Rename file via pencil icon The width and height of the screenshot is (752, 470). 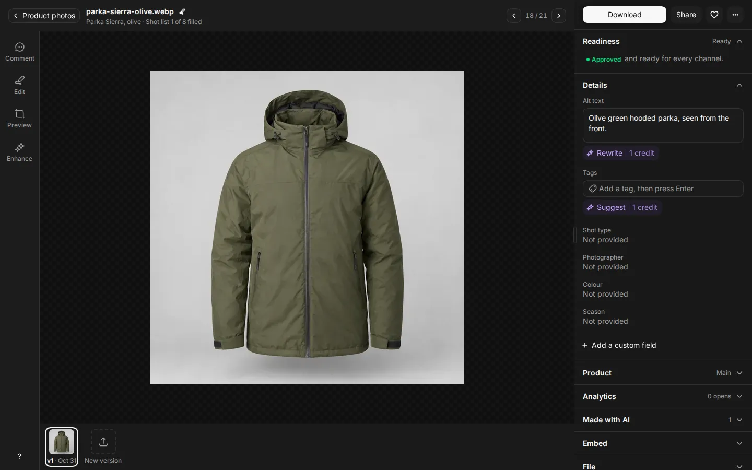pyautogui.click(x=182, y=11)
